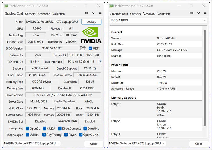The width and height of the screenshot is (212, 150).
Task: Toggle the Vulkan checkbox
Action: click(27, 135)
